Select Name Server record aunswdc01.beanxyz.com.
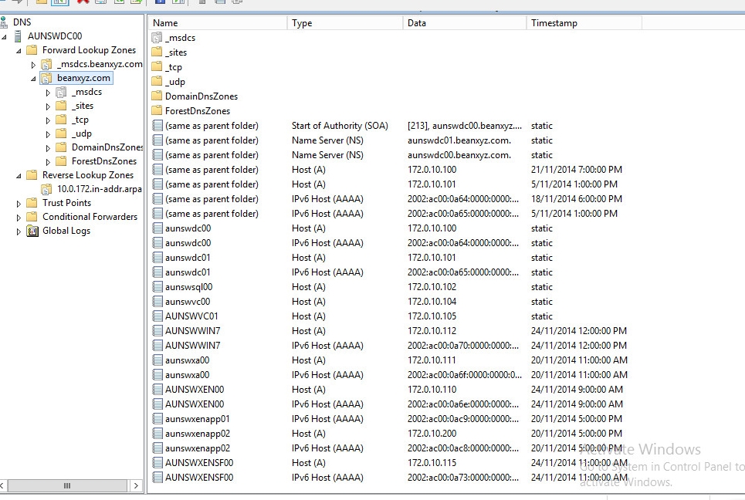Screen dimensions: 745x500 coord(459,140)
